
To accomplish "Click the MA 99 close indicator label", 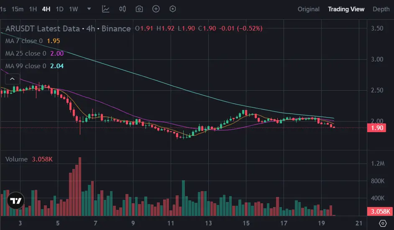I will pyautogui.click(x=26, y=66).
